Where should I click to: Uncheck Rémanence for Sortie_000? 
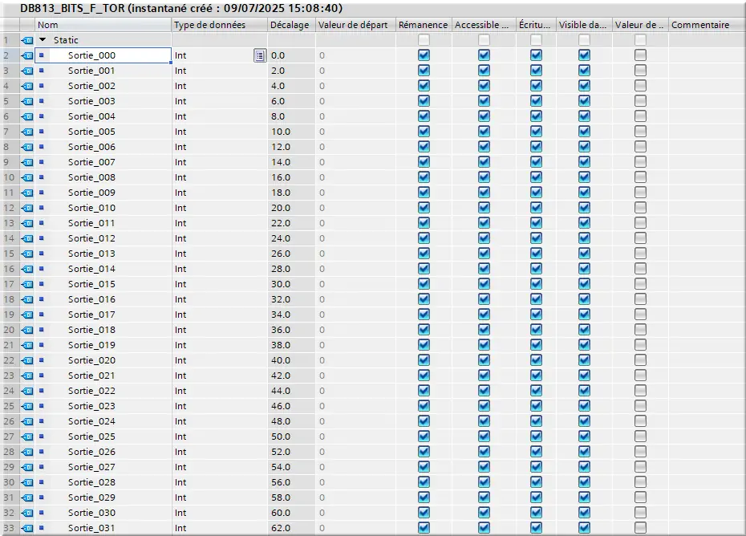(x=424, y=55)
